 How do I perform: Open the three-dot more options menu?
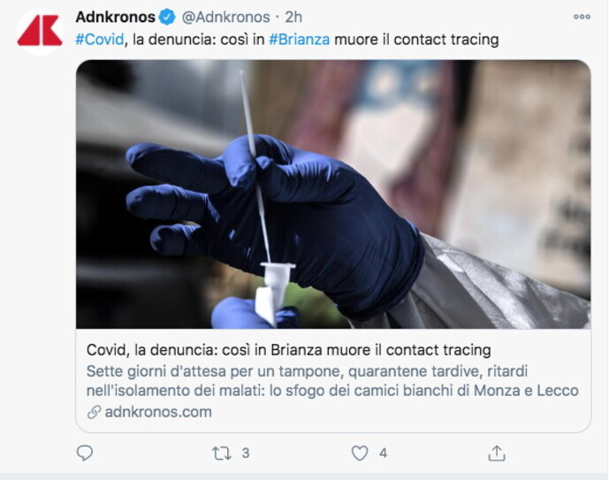click(x=582, y=17)
